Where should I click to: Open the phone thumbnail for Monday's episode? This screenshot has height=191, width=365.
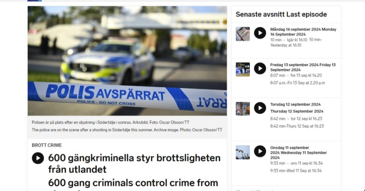point(243,34)
